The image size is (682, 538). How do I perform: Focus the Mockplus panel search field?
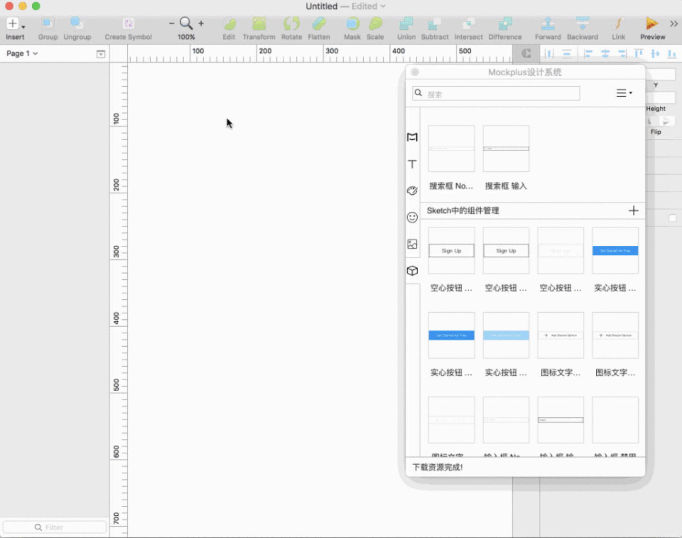click(496, 93)
